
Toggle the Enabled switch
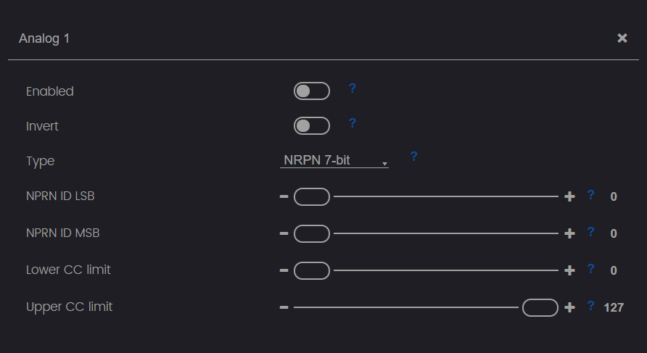pyautogui.click(x=312, y=91)
